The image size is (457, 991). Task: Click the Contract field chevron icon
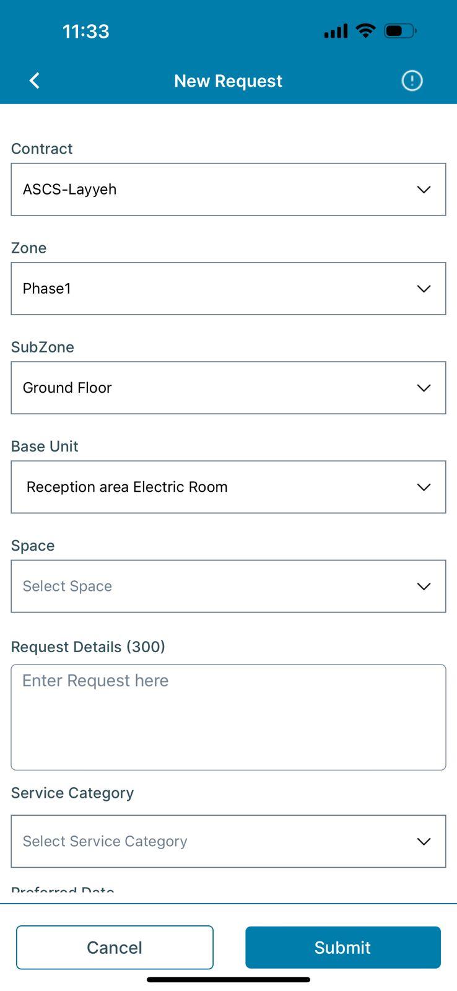pyautogui.click(x=424, y=190)
